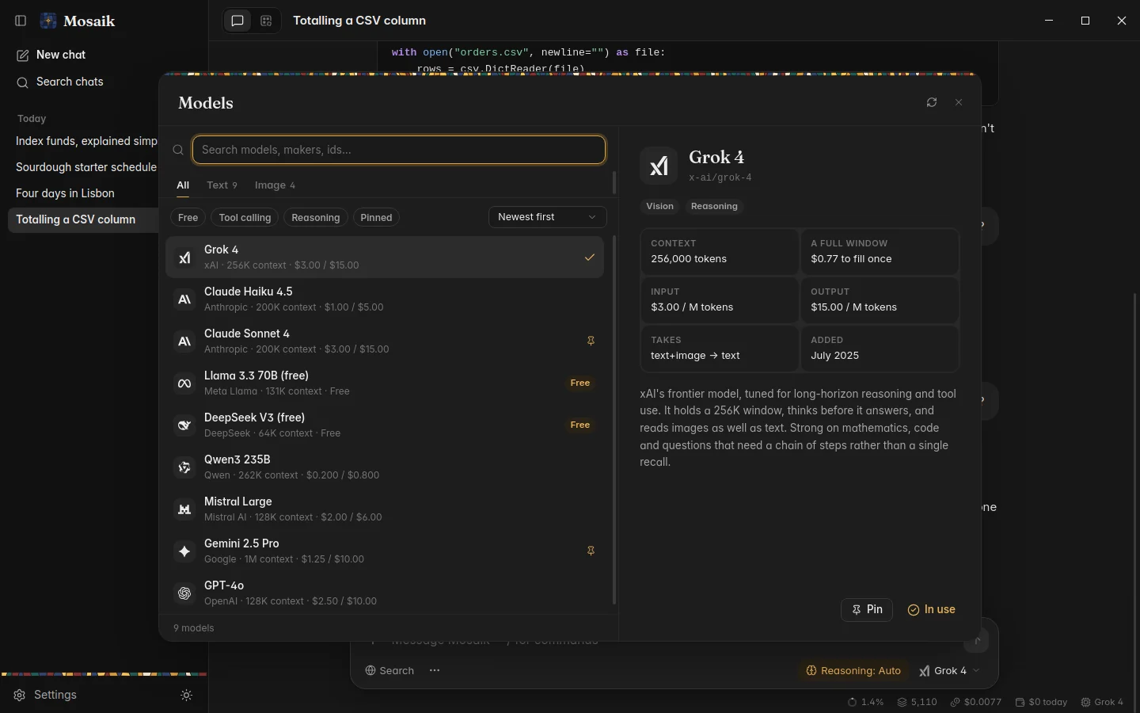
Task: Click the 9 models count footer
Action: coord(194,627)
